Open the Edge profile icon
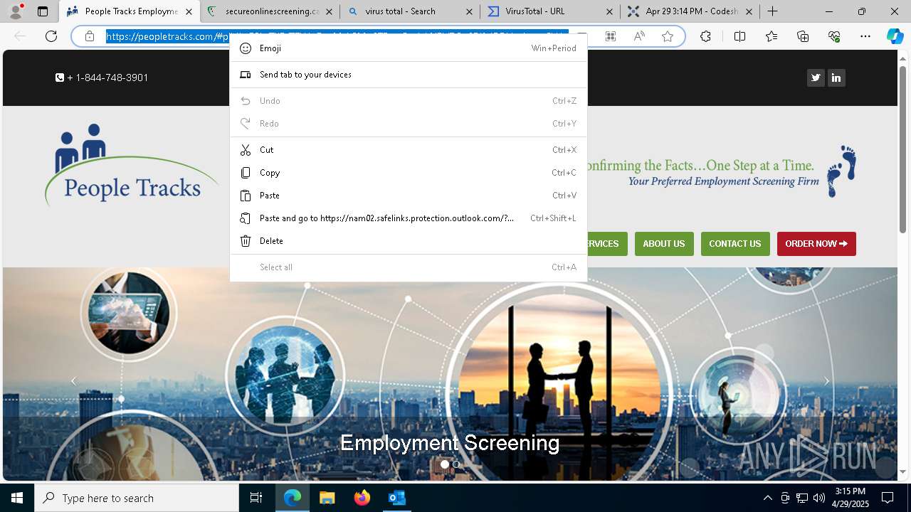The height and width of the screenshot is (512, 911). [16, 11]
